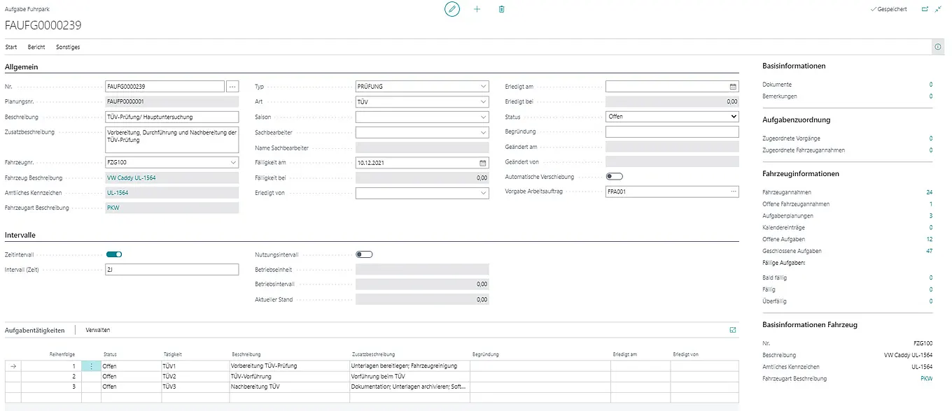This screenshot has width=952, height=411.
Task: Disable the Zeitintervall toggle
Action: tap(114, 254)
